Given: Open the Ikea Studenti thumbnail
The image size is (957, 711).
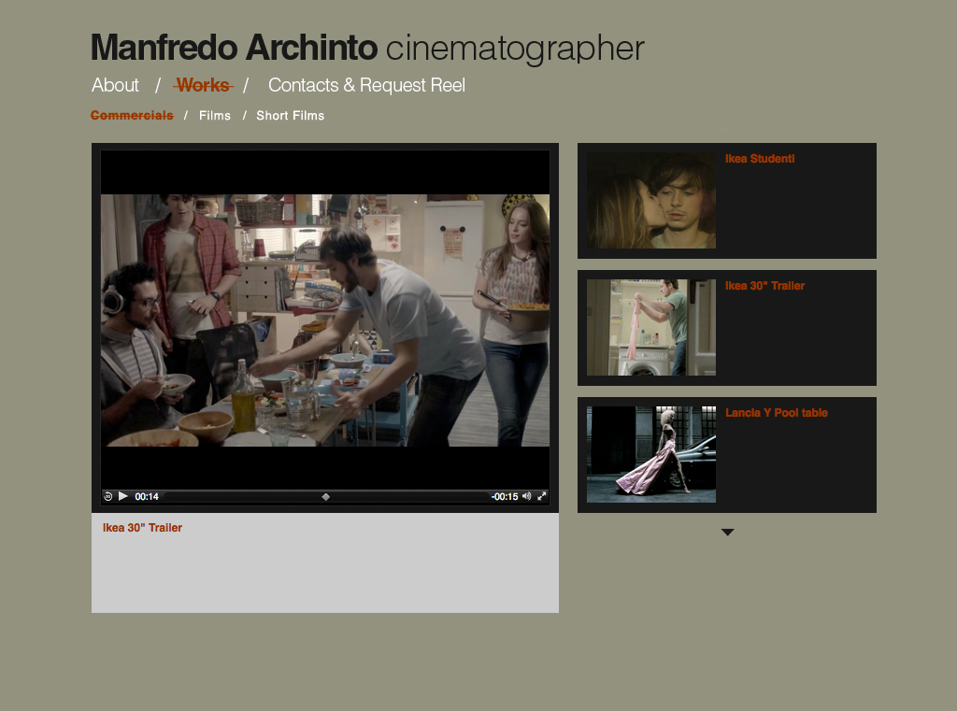Looking at the screenshot, I should click(x=651, y=200).
